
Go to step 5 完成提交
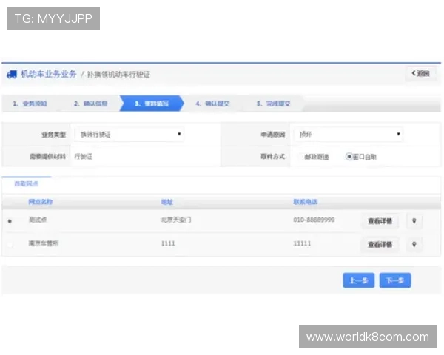273,104
